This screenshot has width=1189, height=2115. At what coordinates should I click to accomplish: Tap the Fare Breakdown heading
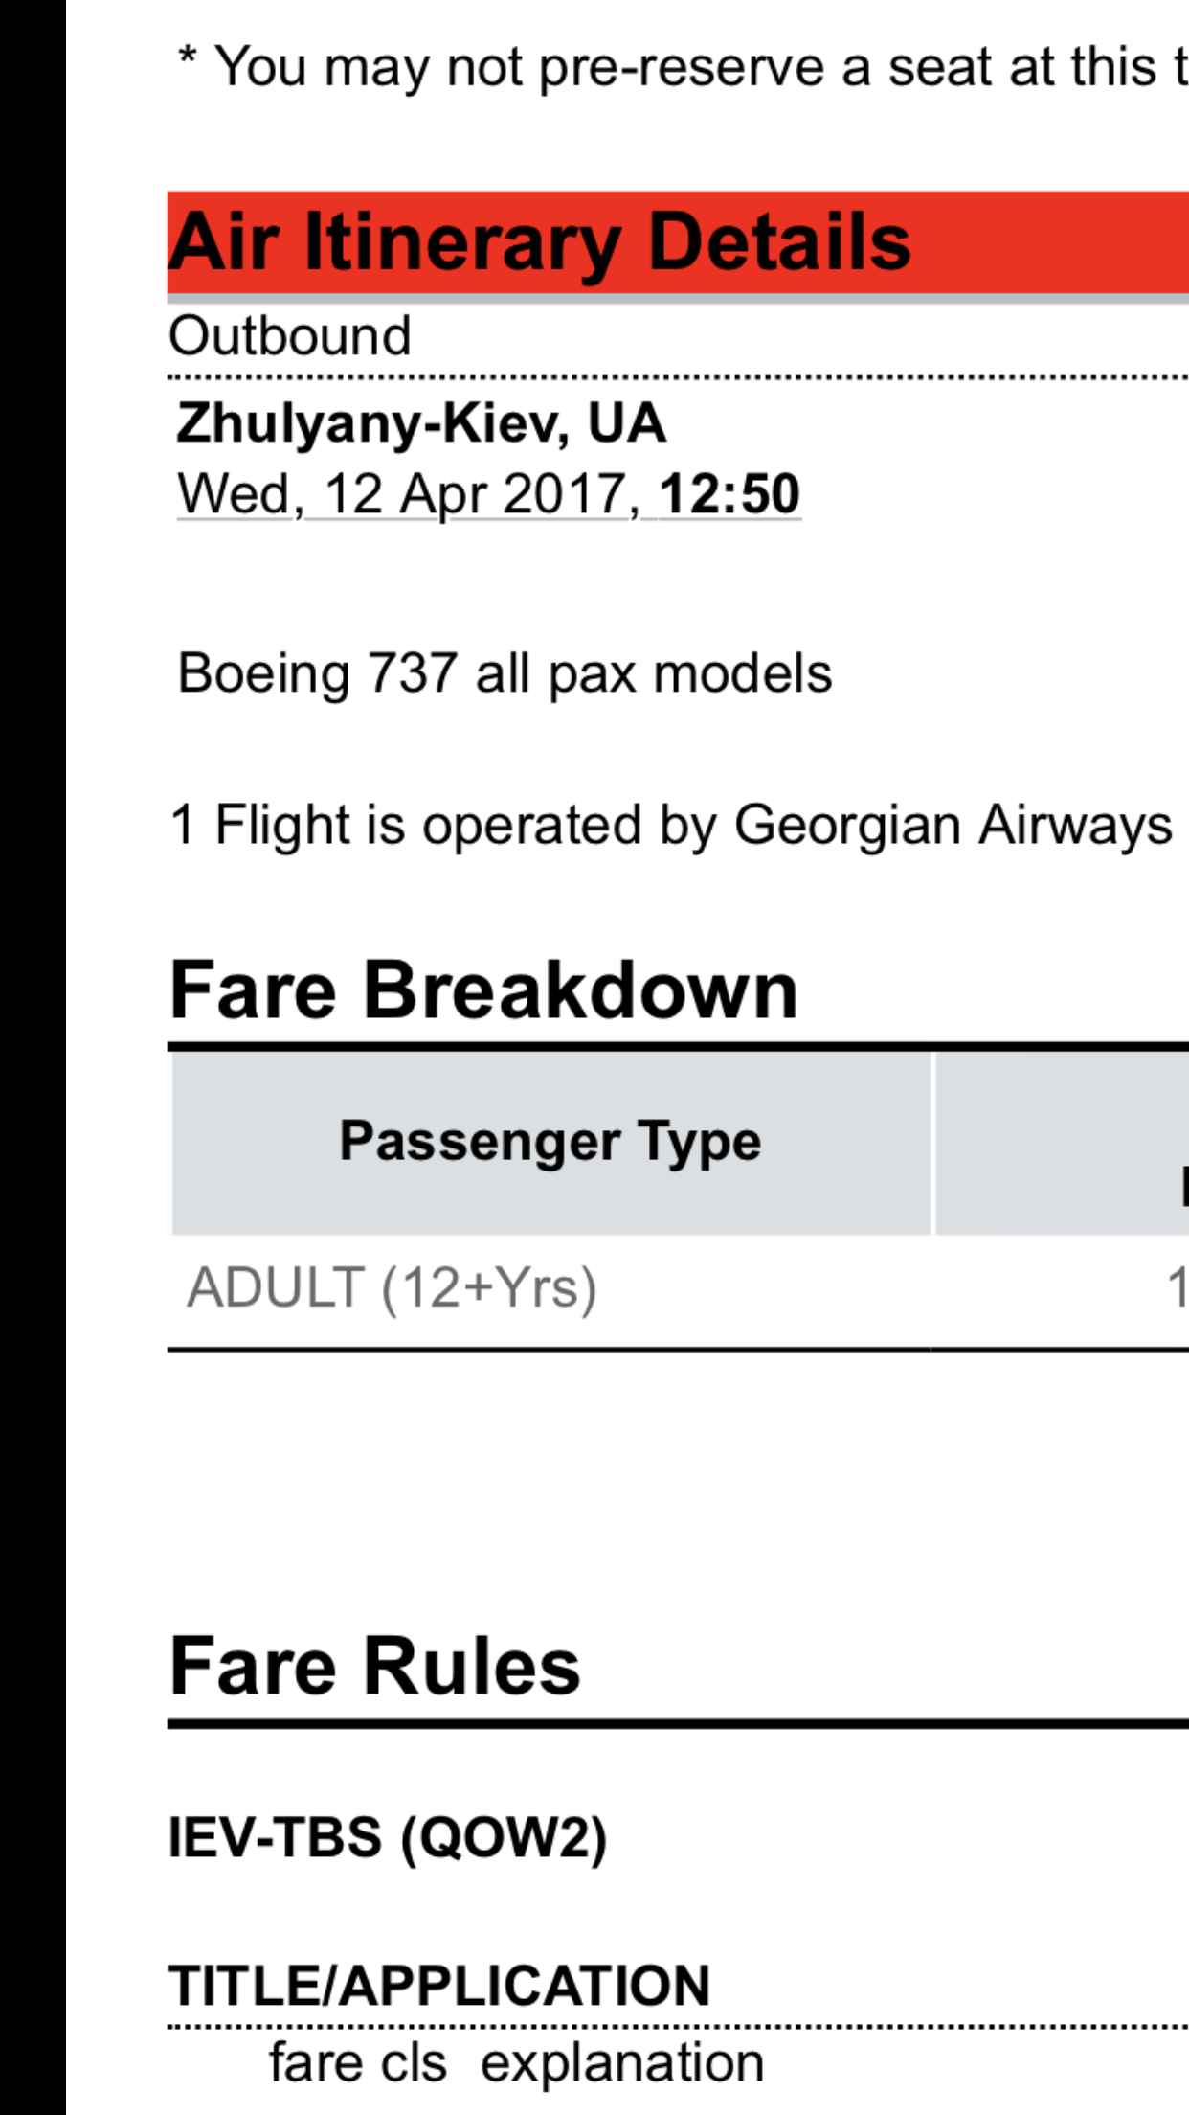coord(483,990)
